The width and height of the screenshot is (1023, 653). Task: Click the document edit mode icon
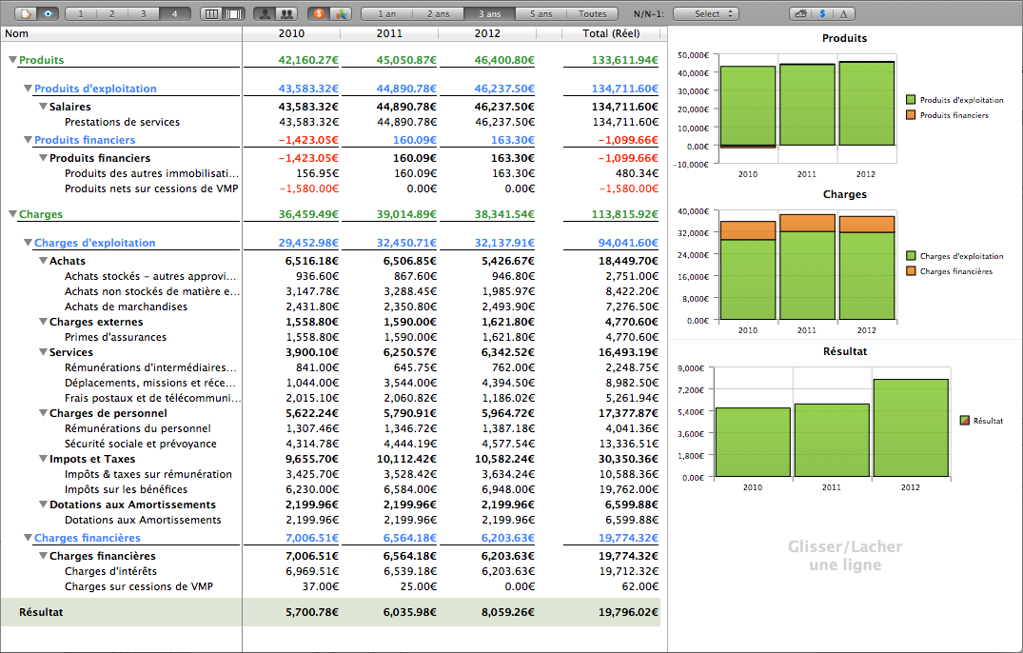[25, 14]
